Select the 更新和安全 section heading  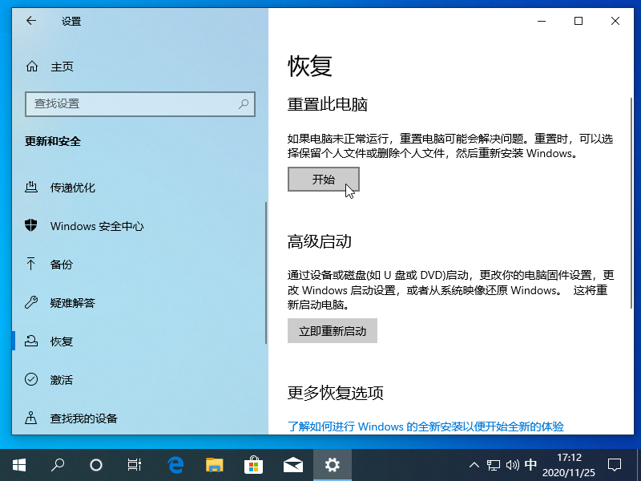54,141
